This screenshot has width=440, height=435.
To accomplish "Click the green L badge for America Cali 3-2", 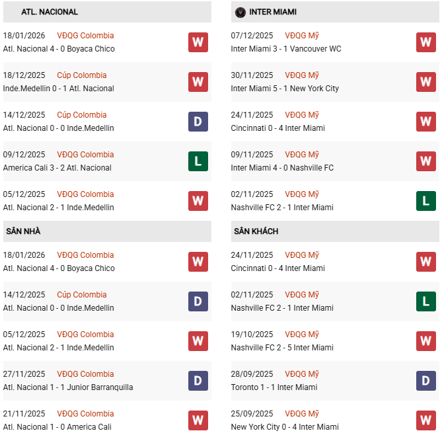I will tap(198, 161).
